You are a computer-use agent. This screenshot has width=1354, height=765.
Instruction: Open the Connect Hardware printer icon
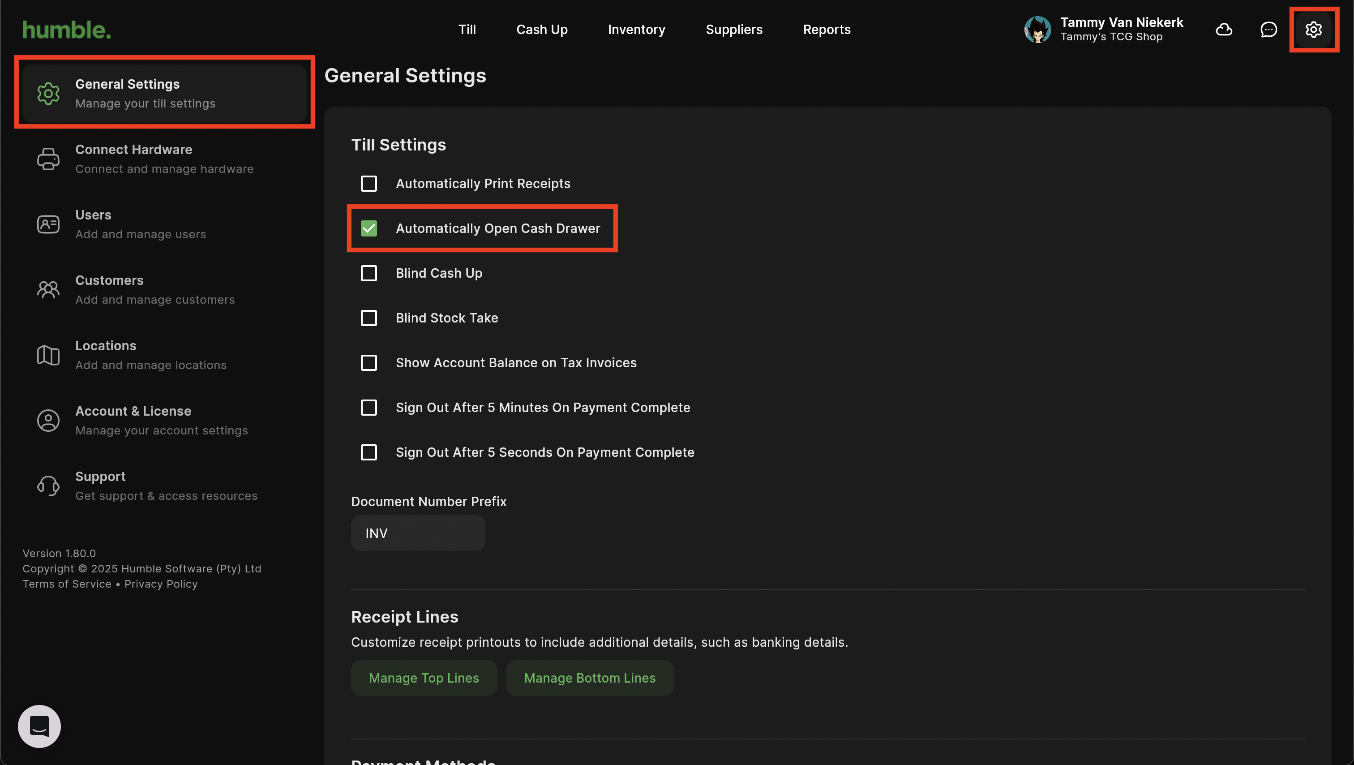click(x=48, y=159)
